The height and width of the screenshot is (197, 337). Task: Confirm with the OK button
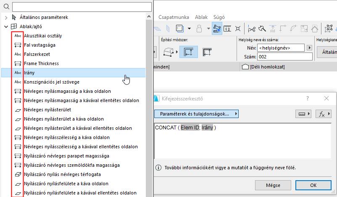(x=313, y=185)
